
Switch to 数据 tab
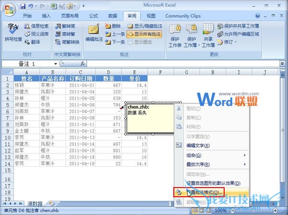click(x=113, y=16)
